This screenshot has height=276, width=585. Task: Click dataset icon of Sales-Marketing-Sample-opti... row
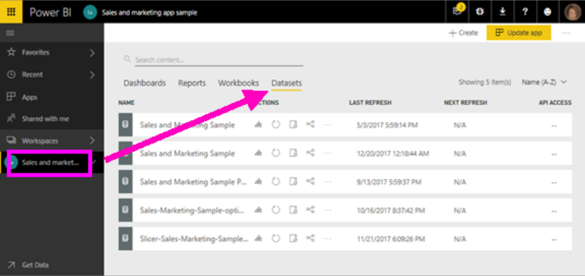125,210
